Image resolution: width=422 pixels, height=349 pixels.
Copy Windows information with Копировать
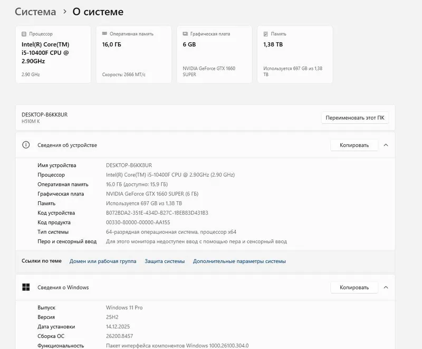point(354,288)
